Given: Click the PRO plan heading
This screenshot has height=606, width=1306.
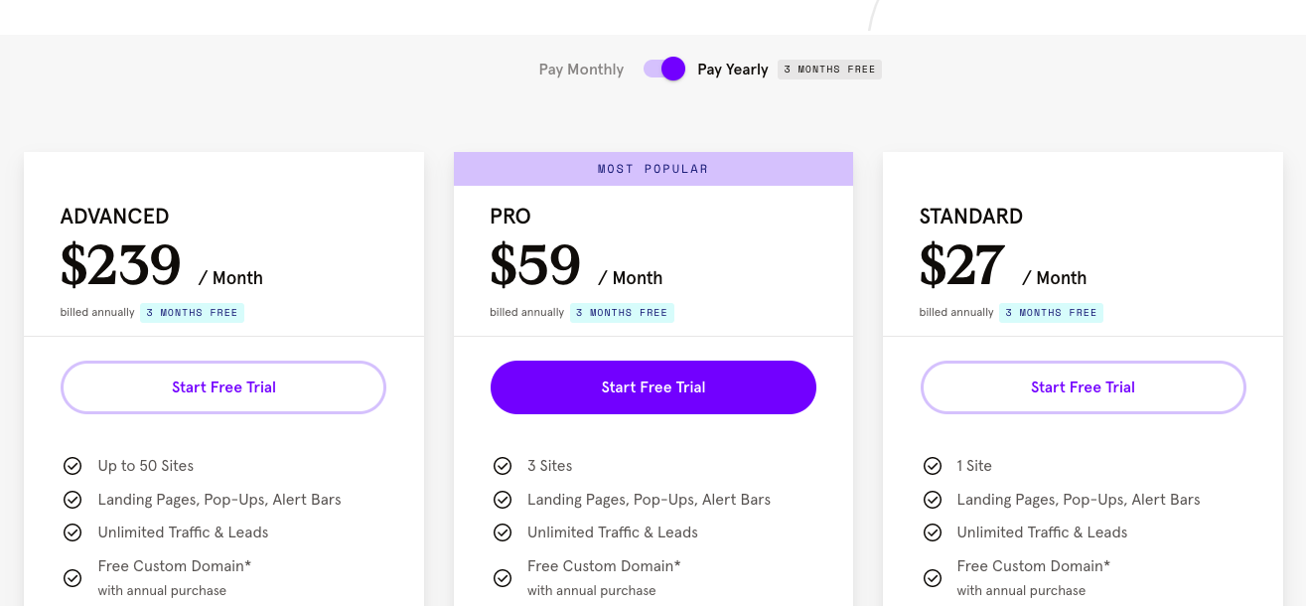Looking at the screenshot, I should (510, 217).
